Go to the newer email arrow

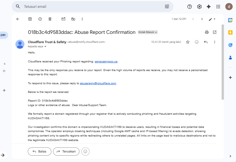tap(193, 19)
